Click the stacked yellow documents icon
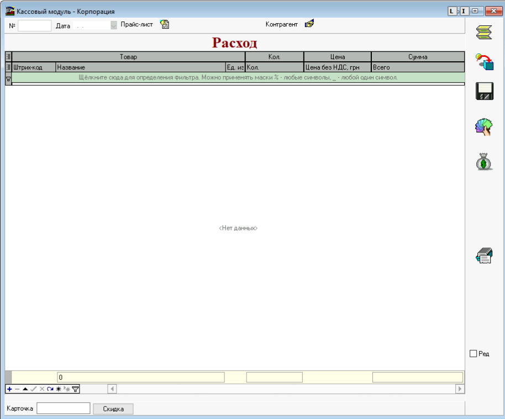This screenshot has height=419, width=505. [484, 33]
